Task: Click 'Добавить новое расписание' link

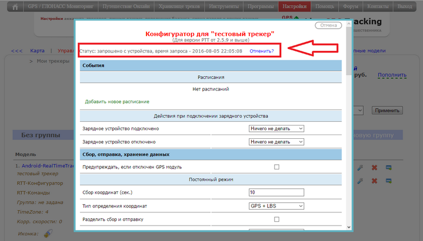Action: (117, 101)
